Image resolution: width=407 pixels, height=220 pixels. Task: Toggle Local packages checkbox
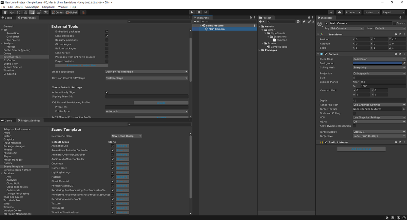[x=107, y=36]
